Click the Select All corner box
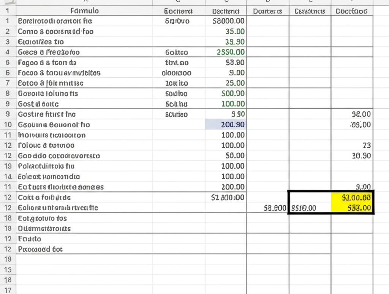Image resolution: width=389 pixels, height=294 pixels. (8, 2)
